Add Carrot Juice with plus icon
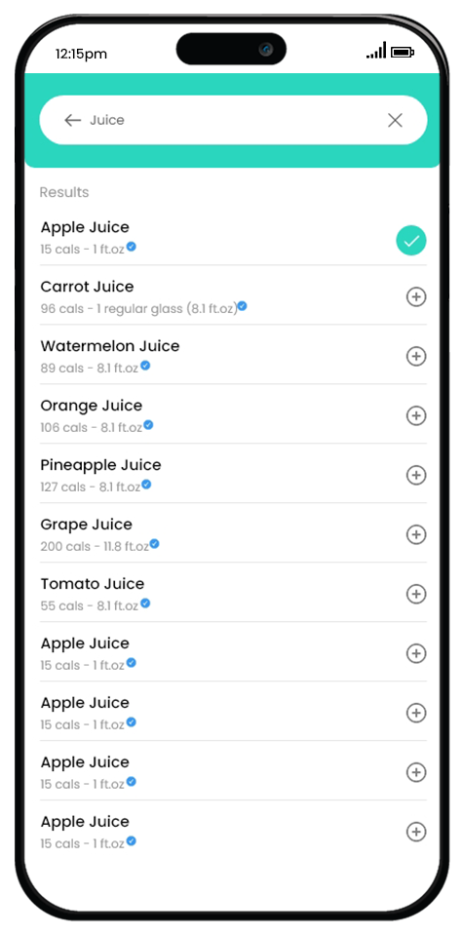Screen dimensions: 463x936 click(416, 296)
